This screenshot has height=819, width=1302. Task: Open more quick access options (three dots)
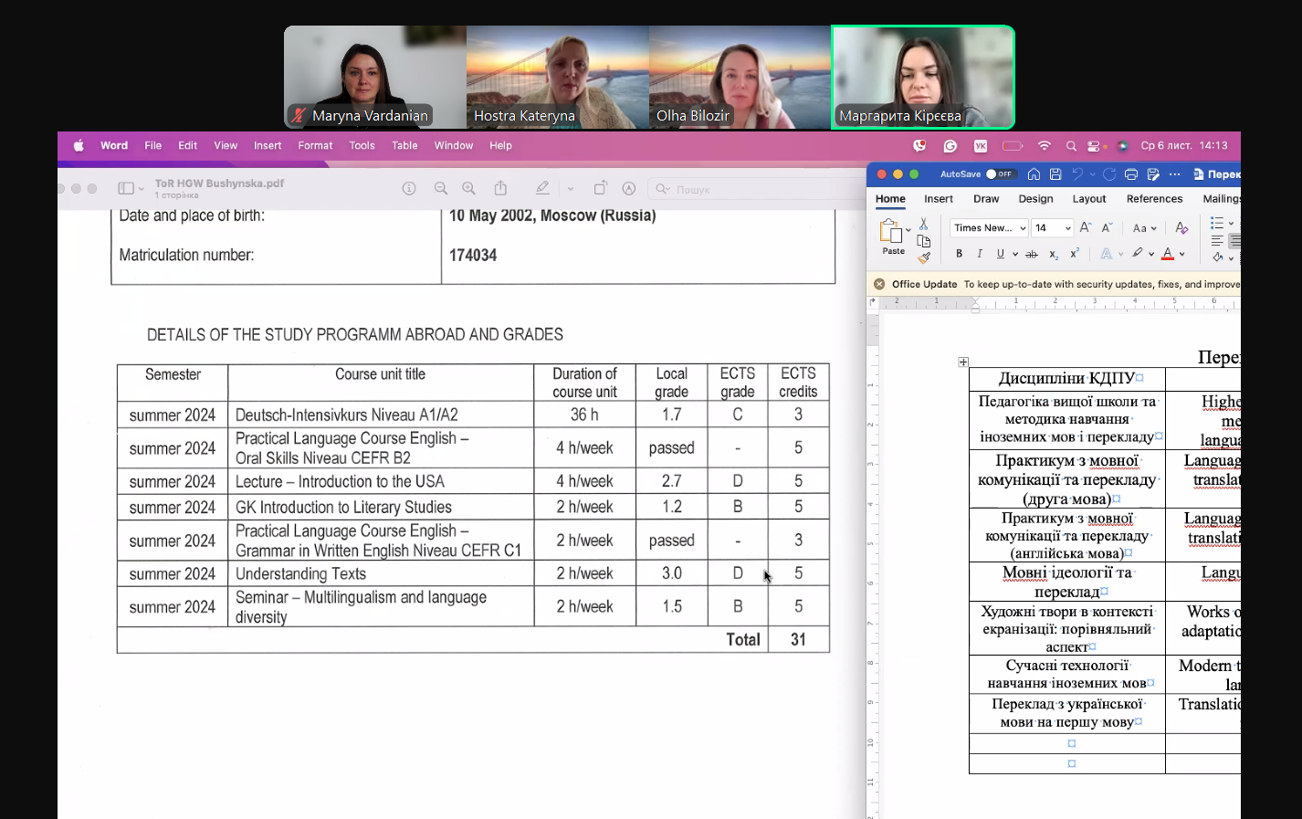click(x=1174, y=174)
